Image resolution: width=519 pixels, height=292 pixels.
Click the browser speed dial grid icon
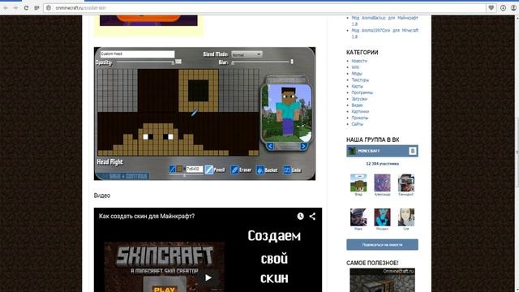pos(36,7)
